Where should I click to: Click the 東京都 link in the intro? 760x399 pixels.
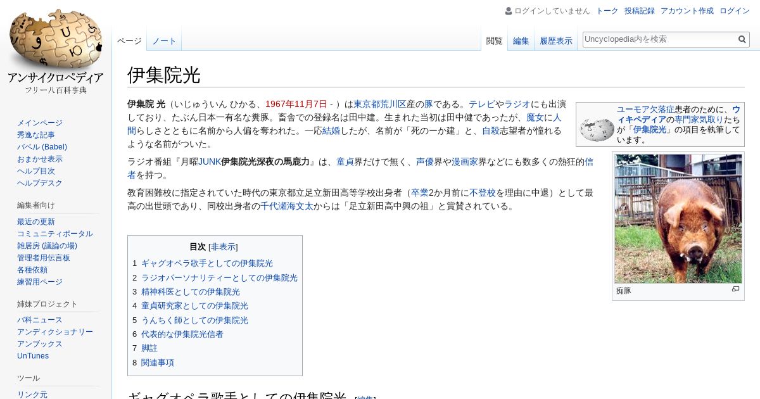366,104
